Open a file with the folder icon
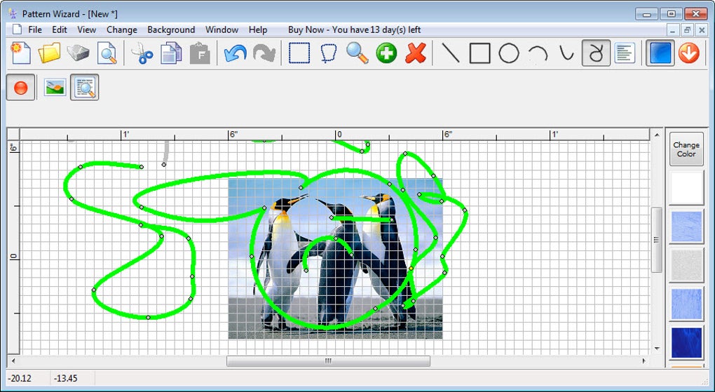Viewport: 715px width, 392px height. [49, 53]
